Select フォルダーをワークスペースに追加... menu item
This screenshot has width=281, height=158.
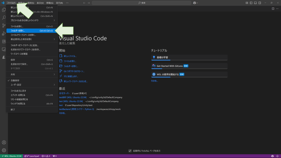(32, 45)
